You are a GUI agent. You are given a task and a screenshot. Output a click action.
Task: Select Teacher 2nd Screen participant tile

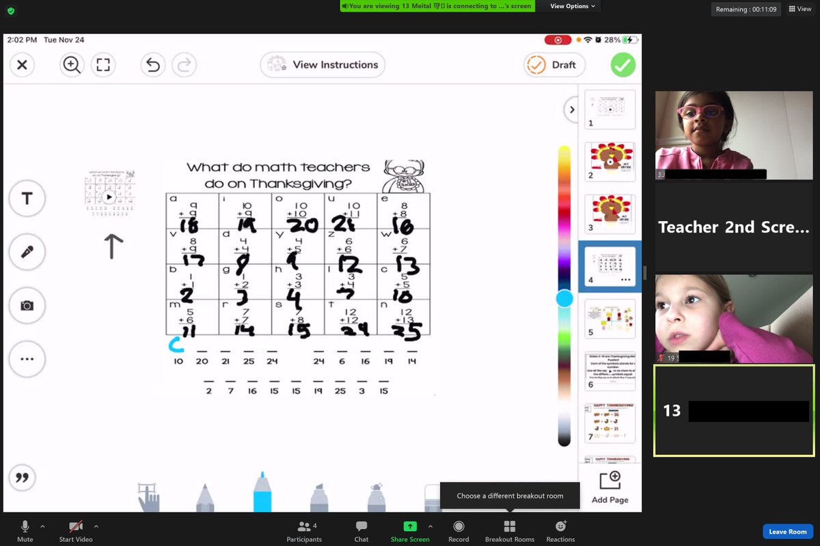tap(734, 227)
